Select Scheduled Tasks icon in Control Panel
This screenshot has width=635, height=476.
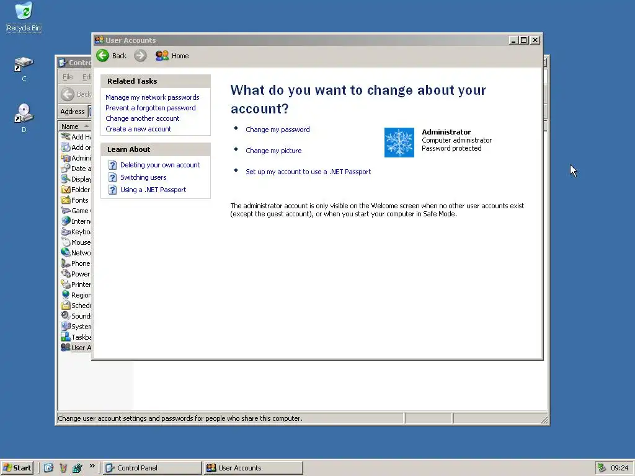[x=66, y=305]
